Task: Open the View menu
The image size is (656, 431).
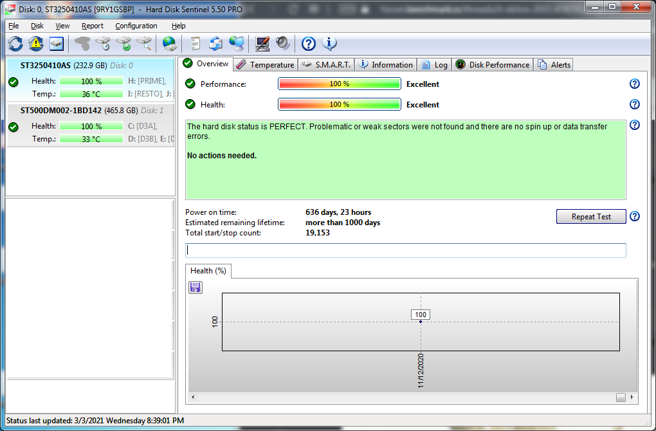Action: (x=62, y=26)
